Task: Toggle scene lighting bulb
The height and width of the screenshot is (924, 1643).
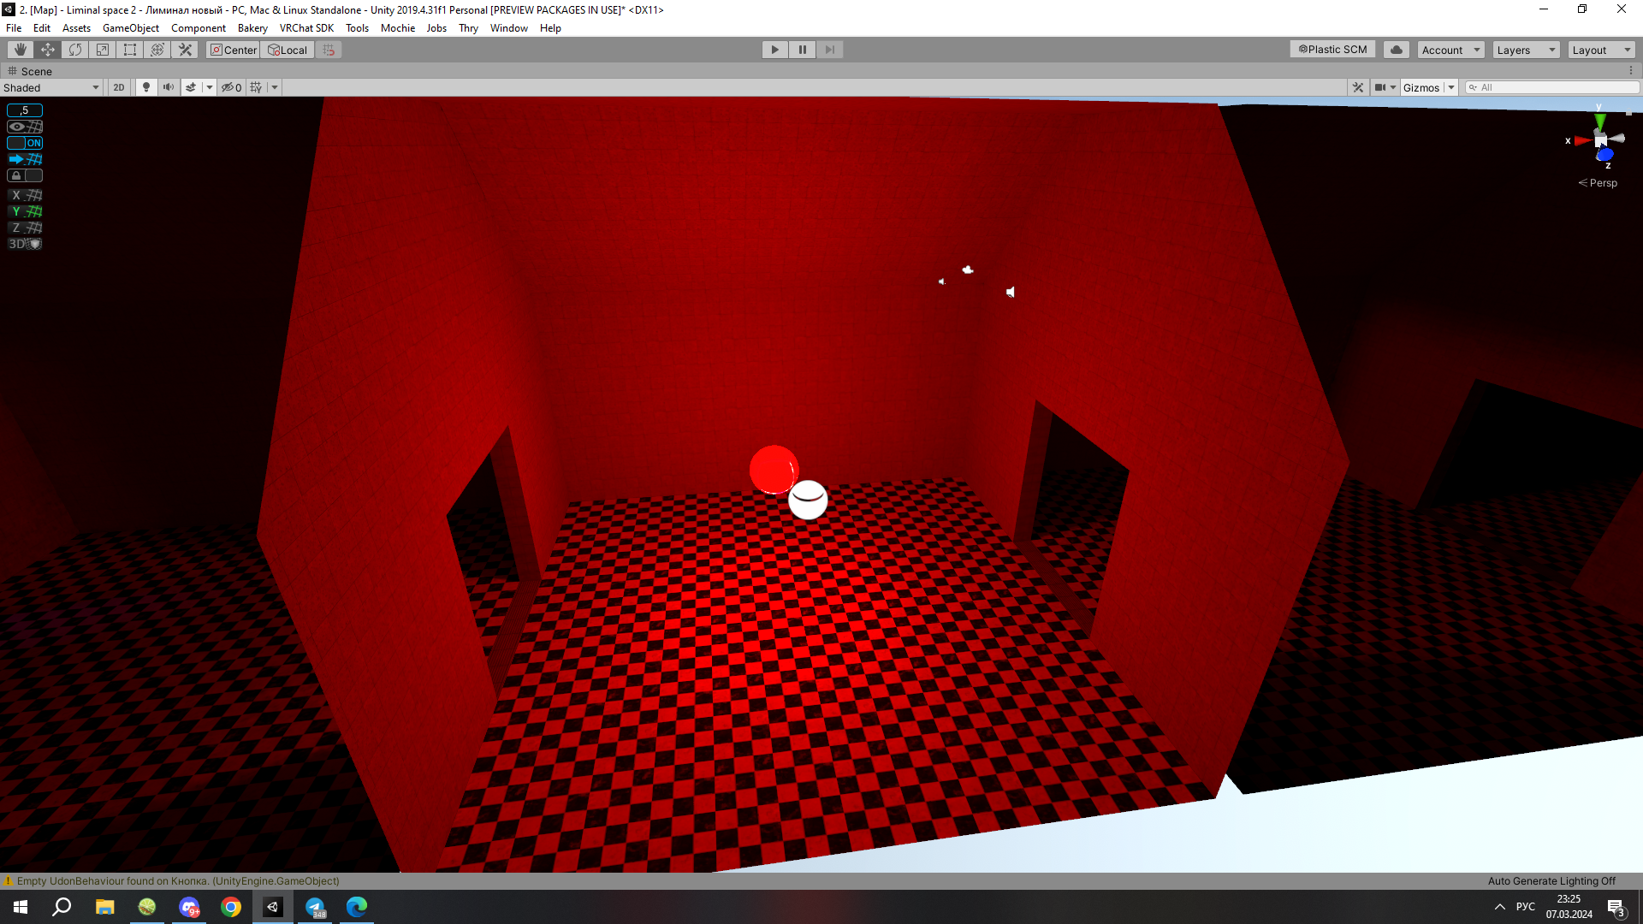Action: pyautogui.click(x=146, y=87)
